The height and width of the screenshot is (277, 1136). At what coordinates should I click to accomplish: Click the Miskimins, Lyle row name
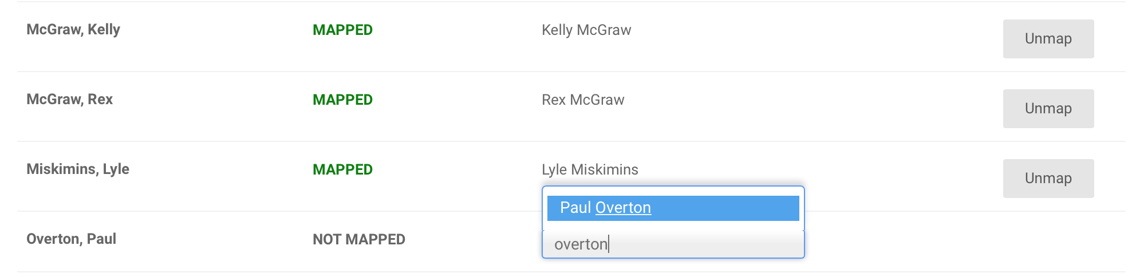78,169
